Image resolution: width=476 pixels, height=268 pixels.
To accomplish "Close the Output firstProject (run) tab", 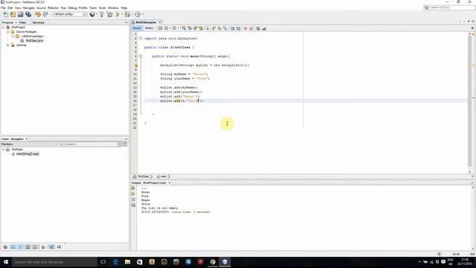I will (170, 183).
